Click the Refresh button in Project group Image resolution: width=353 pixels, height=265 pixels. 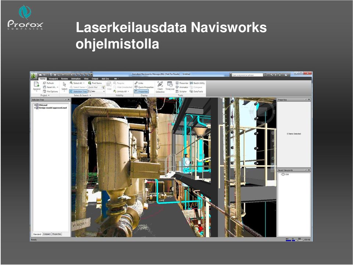point(49,83)
